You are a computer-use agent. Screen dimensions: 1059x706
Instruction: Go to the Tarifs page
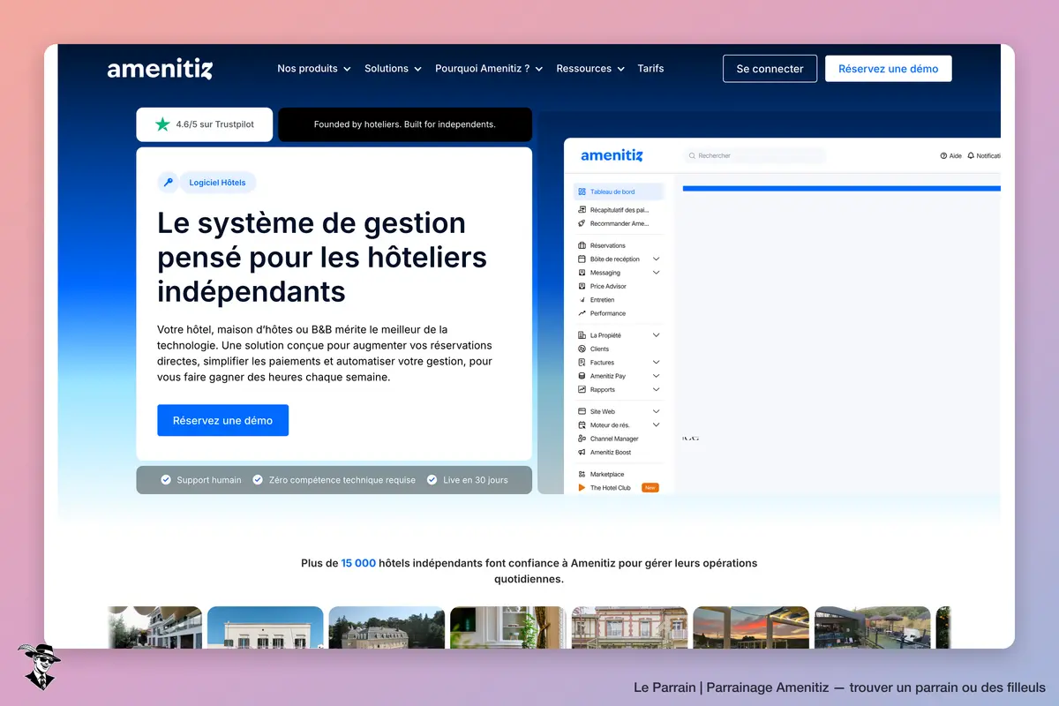point(650,69)
